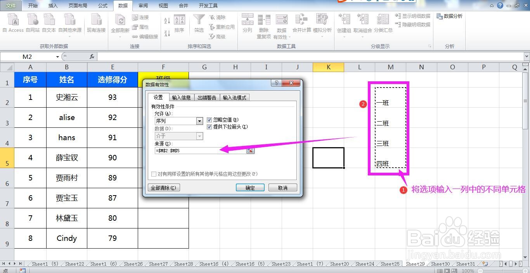Click the Name Box showing M2
The width and height of the screenshot is (530, 273).
tap(28, 57)
